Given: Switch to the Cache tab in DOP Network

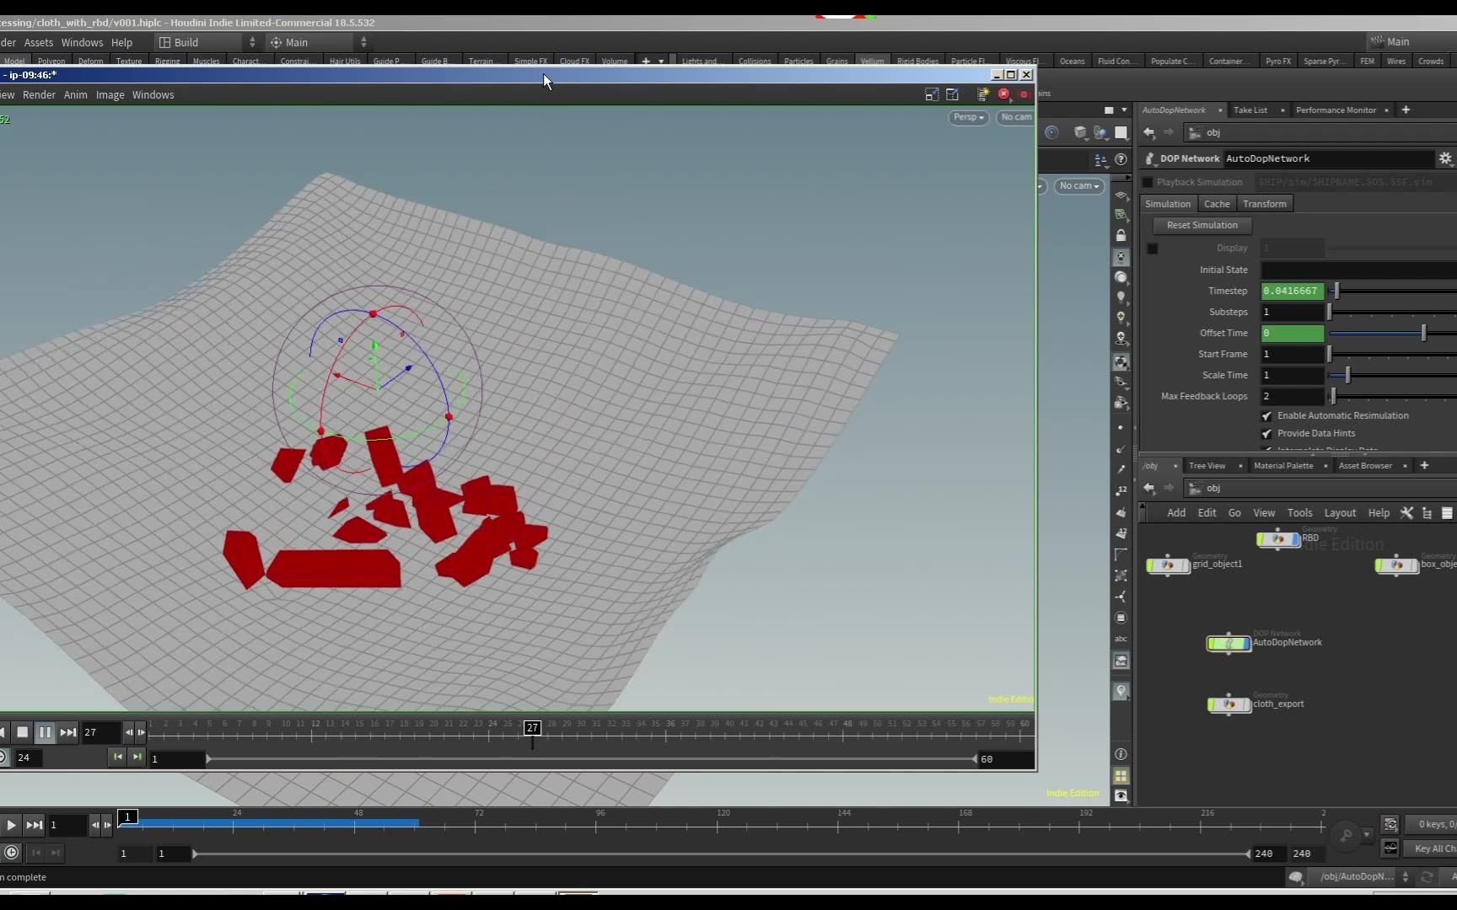Looking at the screenshot, I should point(1217,203).
